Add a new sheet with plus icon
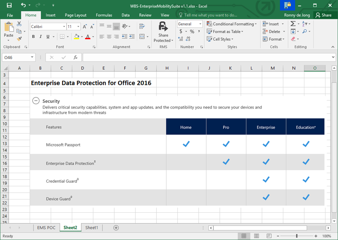338x240 pixels. (116, 228)
